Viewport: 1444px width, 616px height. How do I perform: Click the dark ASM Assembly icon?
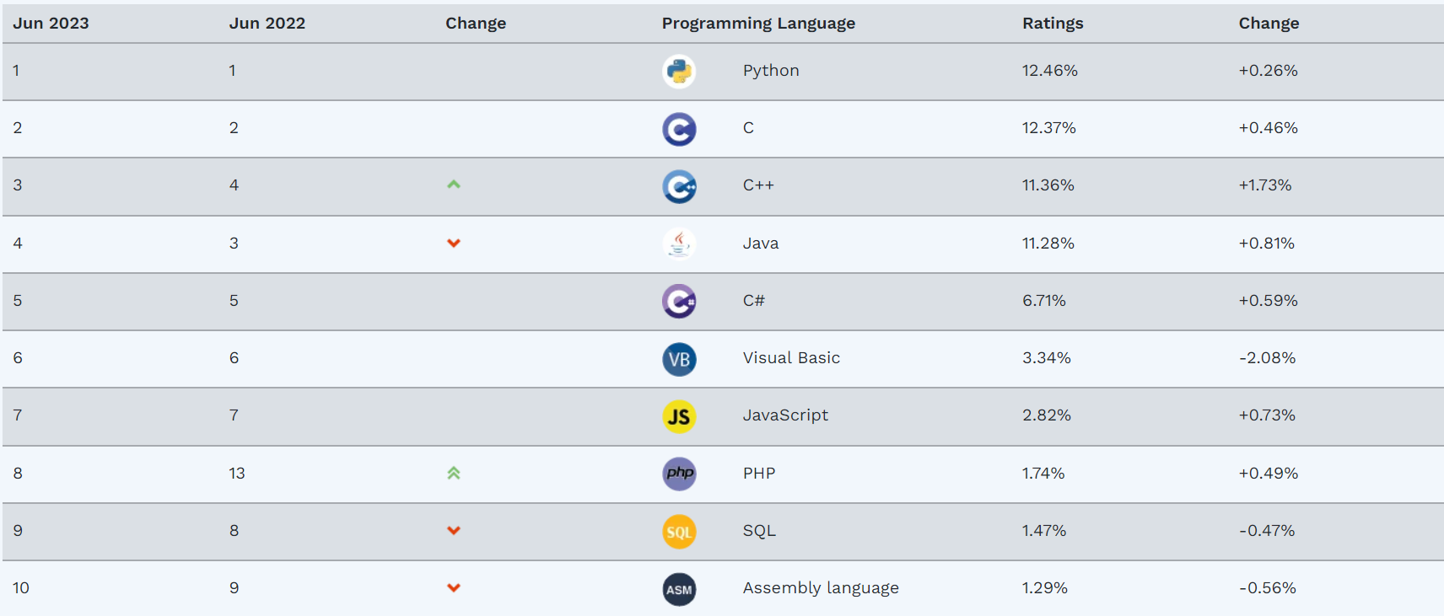(x=679, y=589)
